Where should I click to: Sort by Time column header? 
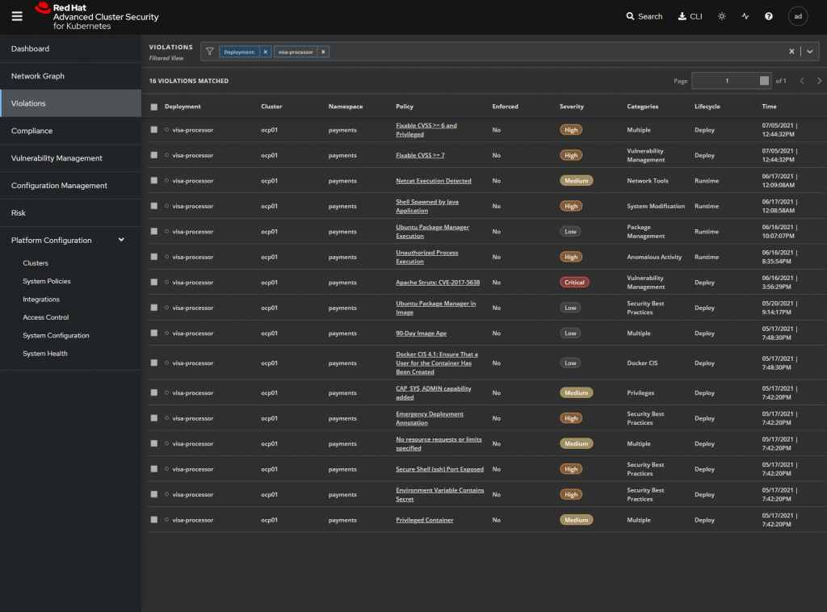coord(769,107)
